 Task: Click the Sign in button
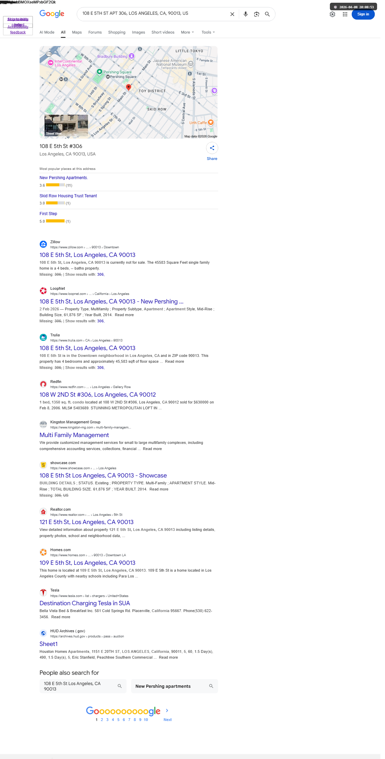click(363, 14)
